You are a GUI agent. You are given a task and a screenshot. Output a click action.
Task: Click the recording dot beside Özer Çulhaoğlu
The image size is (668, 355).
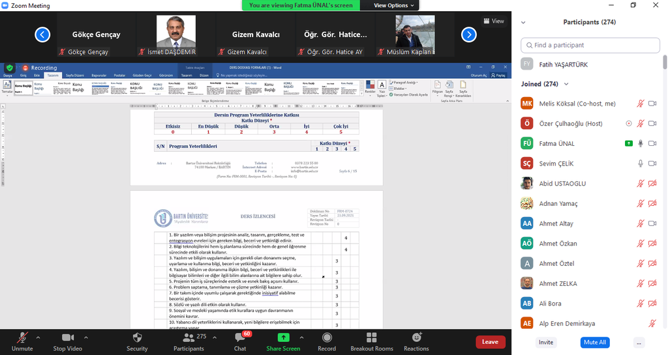pyautogui.click(x=628, y=123)
